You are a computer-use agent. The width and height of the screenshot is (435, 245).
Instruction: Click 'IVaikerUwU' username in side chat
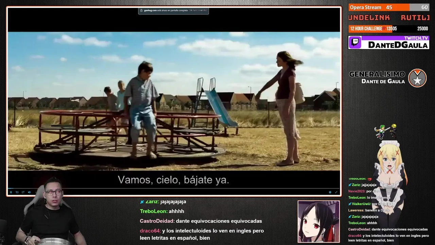tap(361, 204)
